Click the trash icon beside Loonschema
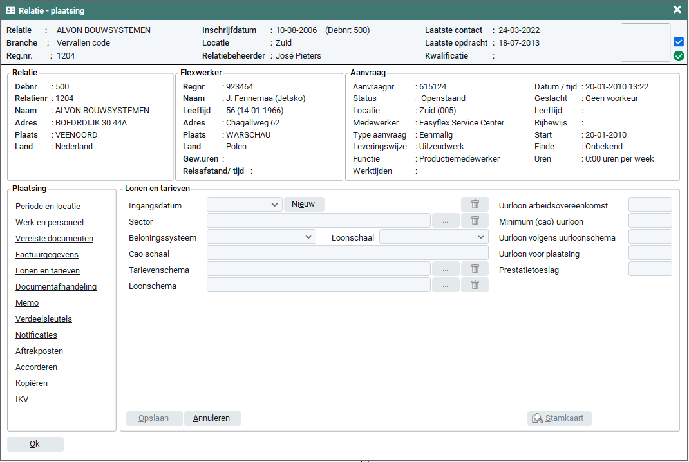This screenshot has height=462, width=689. tap(475, 285)
